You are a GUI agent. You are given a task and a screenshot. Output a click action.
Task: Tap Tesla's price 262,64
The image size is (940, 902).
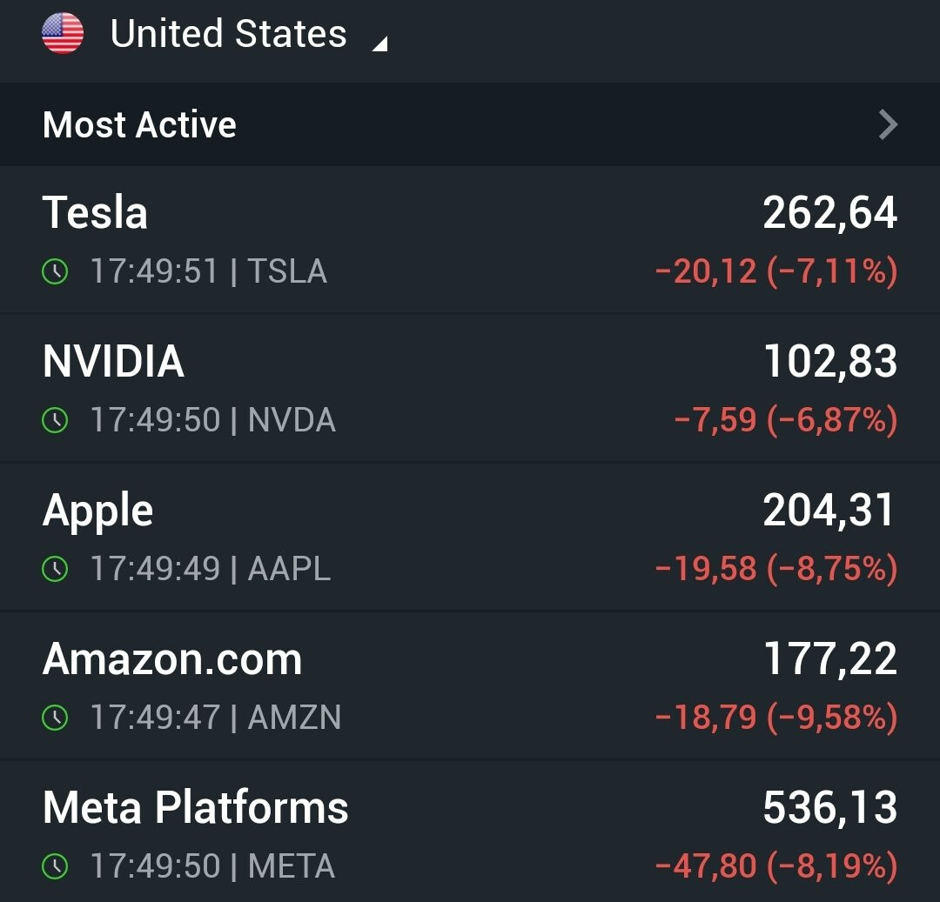click(830, 212)
